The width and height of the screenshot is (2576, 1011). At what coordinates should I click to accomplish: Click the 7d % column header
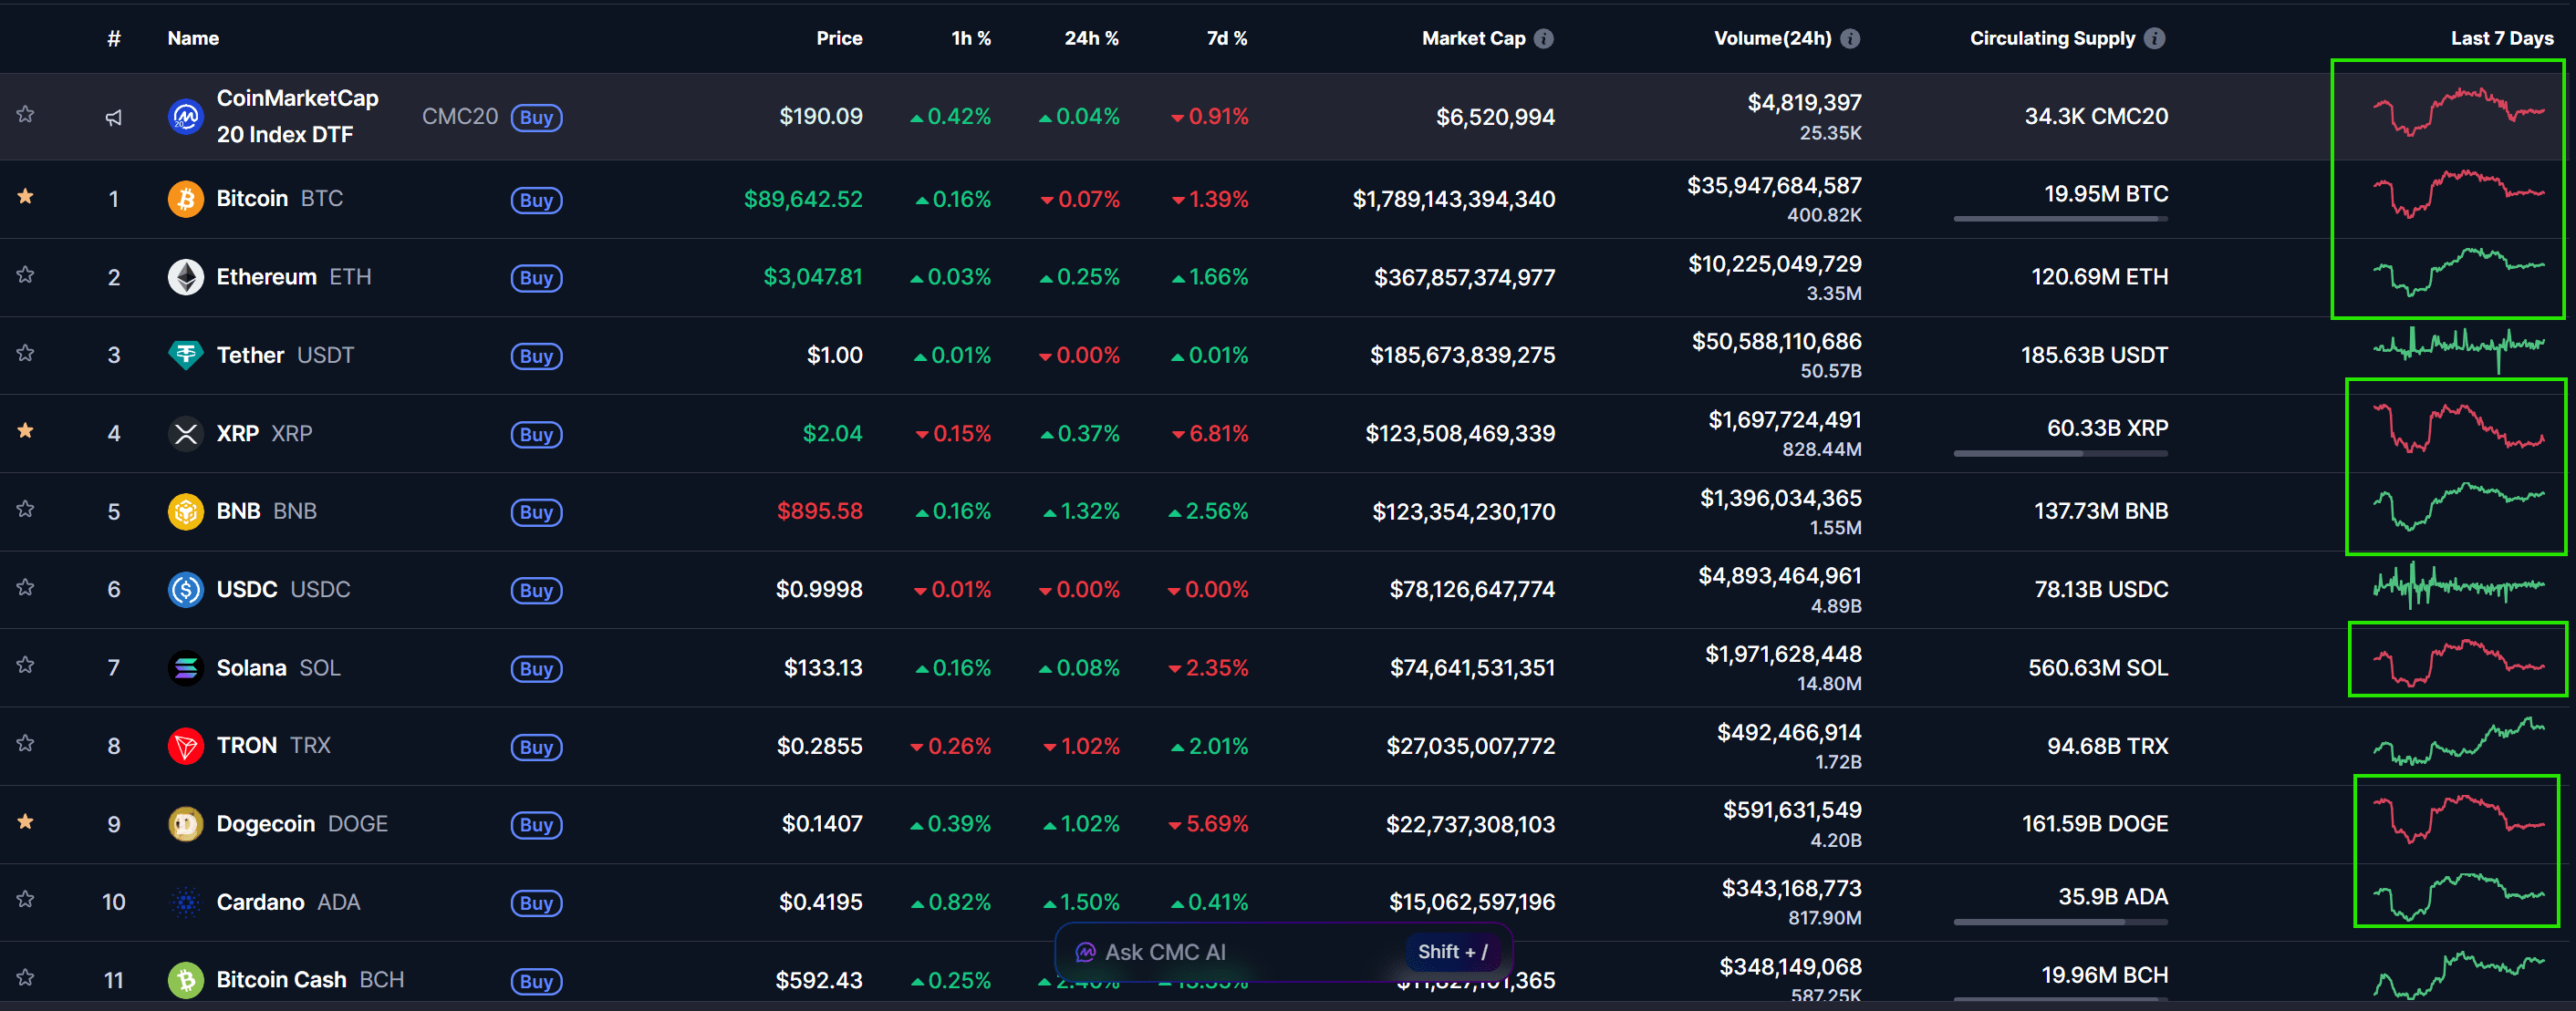click(1226, 38)
